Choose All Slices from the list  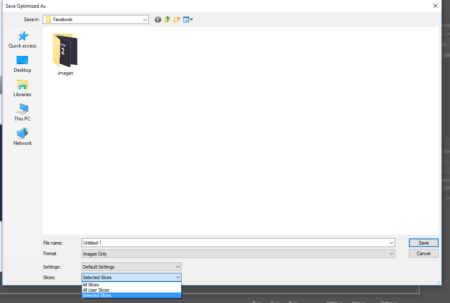click(x=91, y=285)
